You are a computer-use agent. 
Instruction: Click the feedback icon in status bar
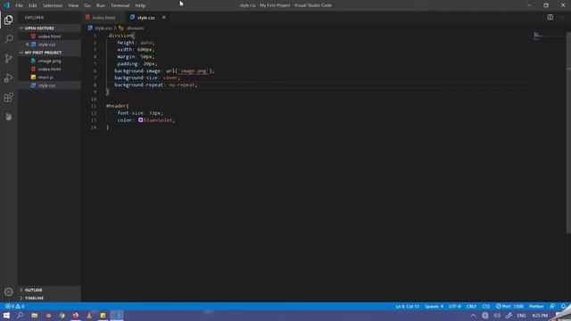[552, 306]
